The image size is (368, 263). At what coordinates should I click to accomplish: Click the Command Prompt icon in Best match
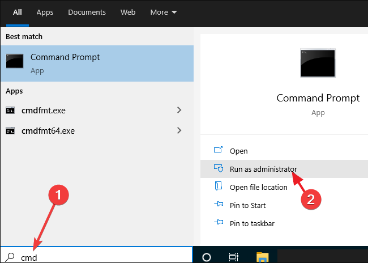(15, 62)
